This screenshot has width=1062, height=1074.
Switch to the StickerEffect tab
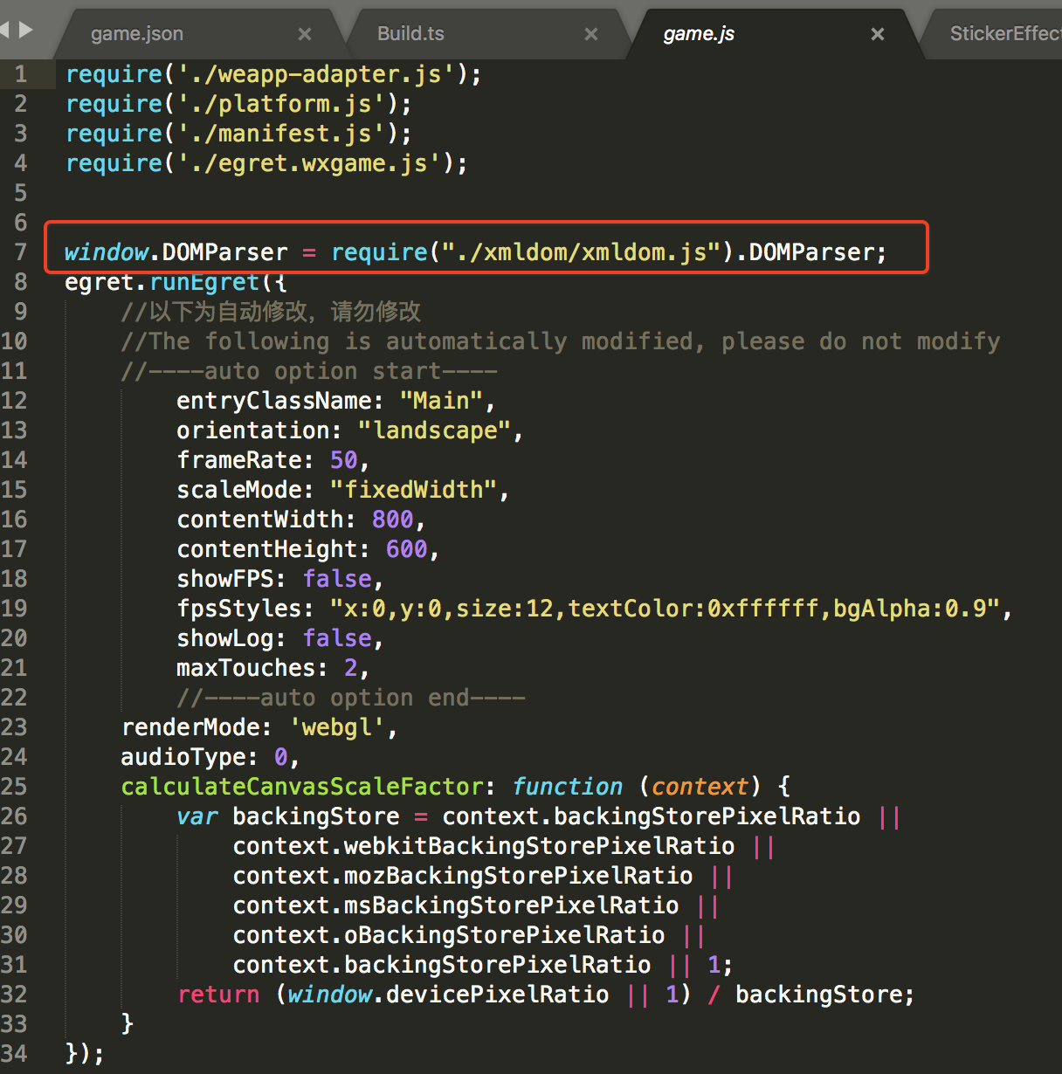coord(1004,34)
